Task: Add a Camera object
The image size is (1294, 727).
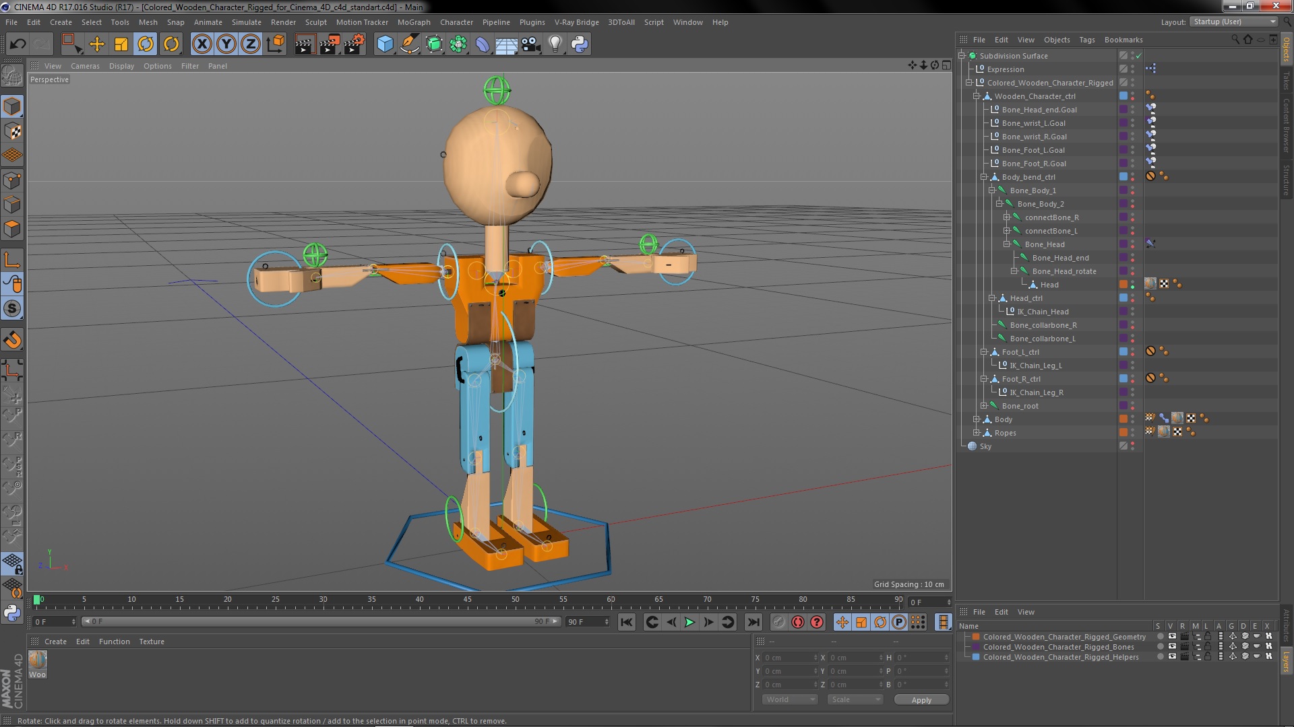Action: point(530,44)
